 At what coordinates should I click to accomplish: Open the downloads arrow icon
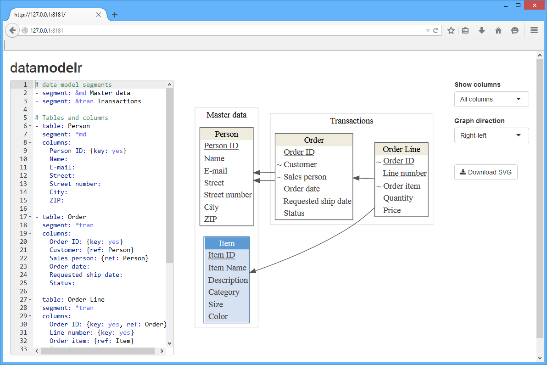point(482,31)
